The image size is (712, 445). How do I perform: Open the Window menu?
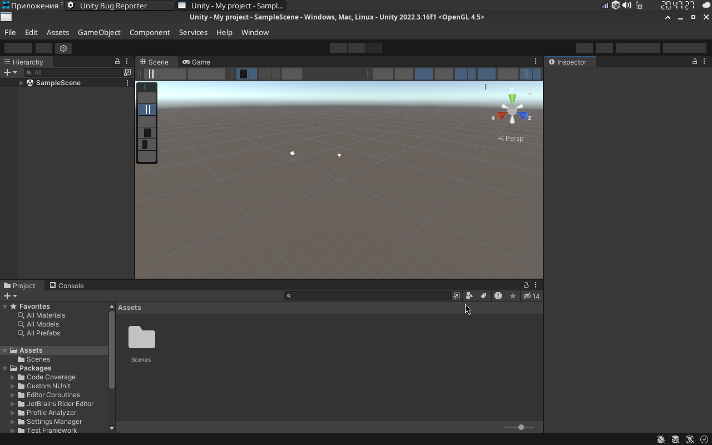point(255,32)
